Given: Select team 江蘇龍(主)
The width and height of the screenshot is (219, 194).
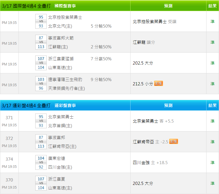Looking at the screenshot, I should (x=58, y=47).
